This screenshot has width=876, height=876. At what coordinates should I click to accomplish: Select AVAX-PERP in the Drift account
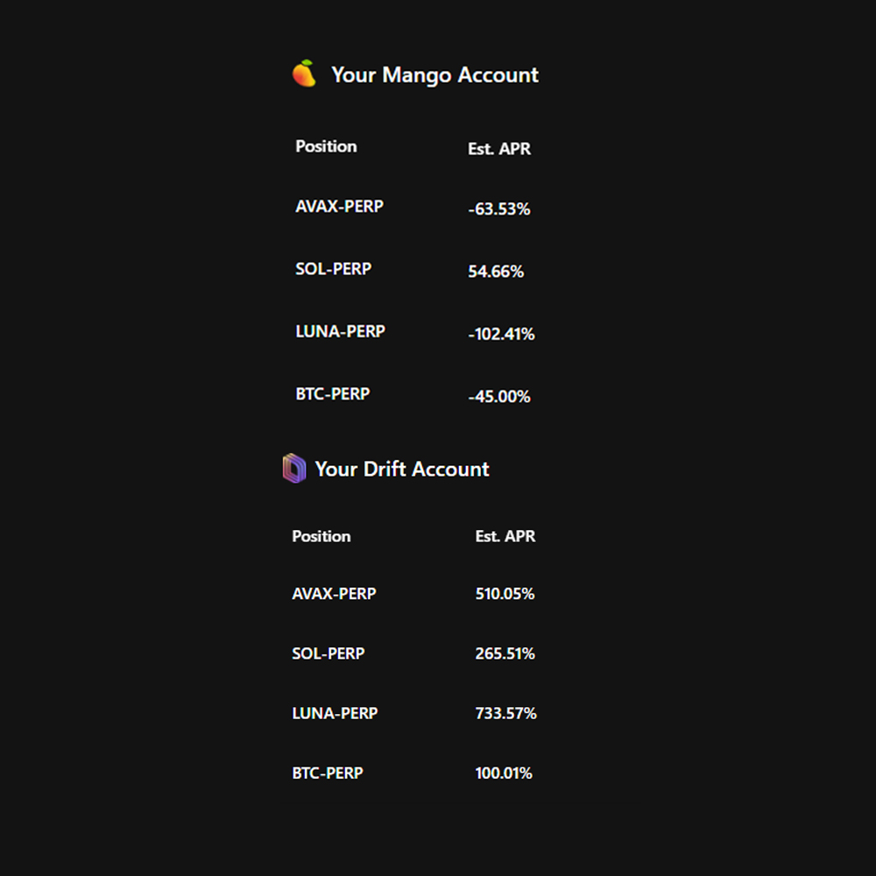point(334,593)
